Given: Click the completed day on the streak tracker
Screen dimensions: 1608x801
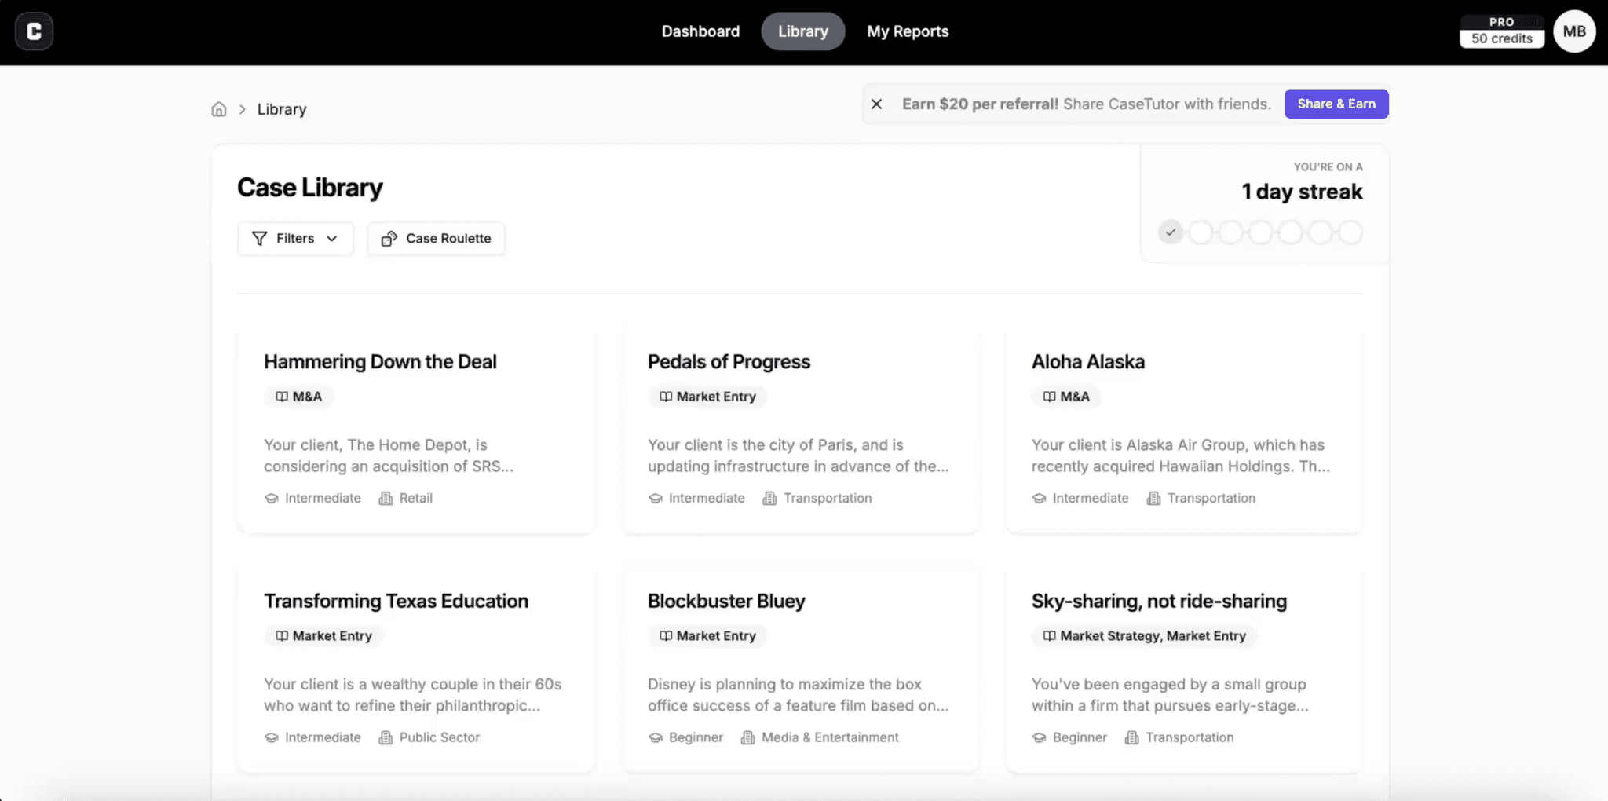Looking at the screenshot, I should (x=1170, y=232).
